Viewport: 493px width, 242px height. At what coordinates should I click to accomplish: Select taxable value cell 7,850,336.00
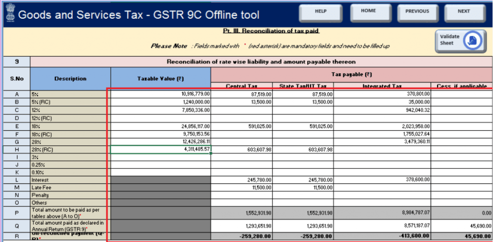click(x=161, y=110)
